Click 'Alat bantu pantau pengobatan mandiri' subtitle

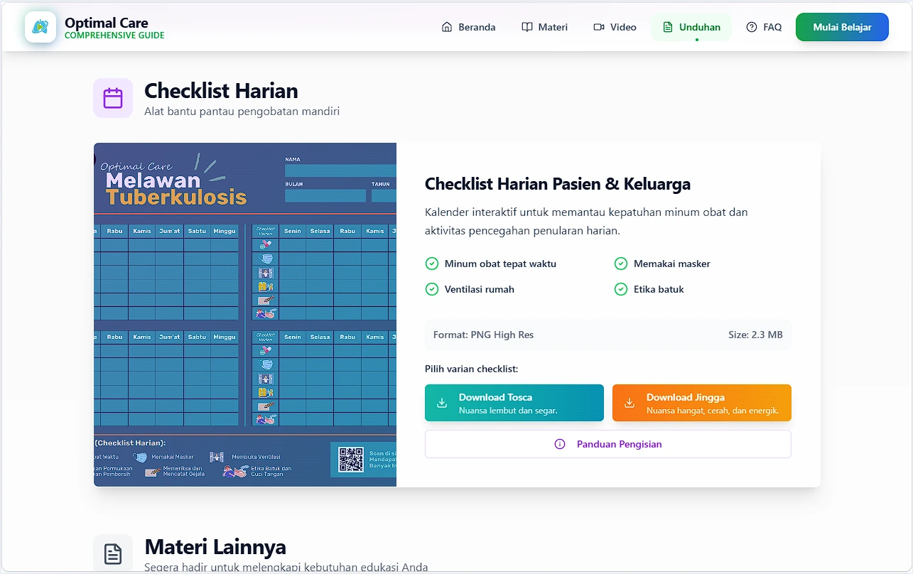(x=242, y=112)
